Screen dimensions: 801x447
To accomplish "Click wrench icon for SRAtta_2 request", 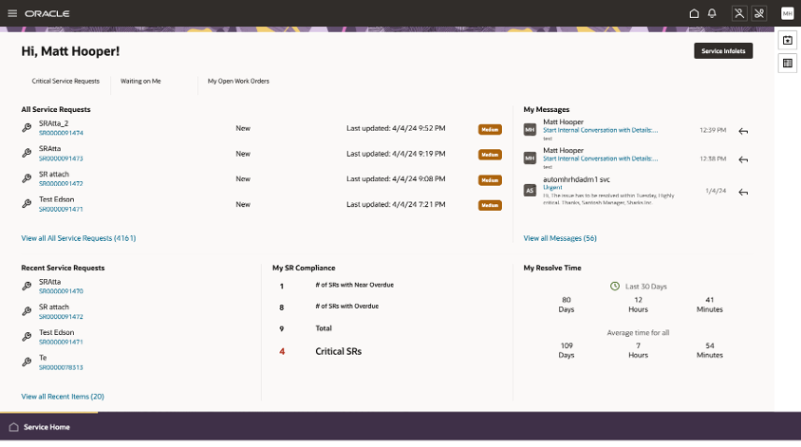I will coord(27,128).
